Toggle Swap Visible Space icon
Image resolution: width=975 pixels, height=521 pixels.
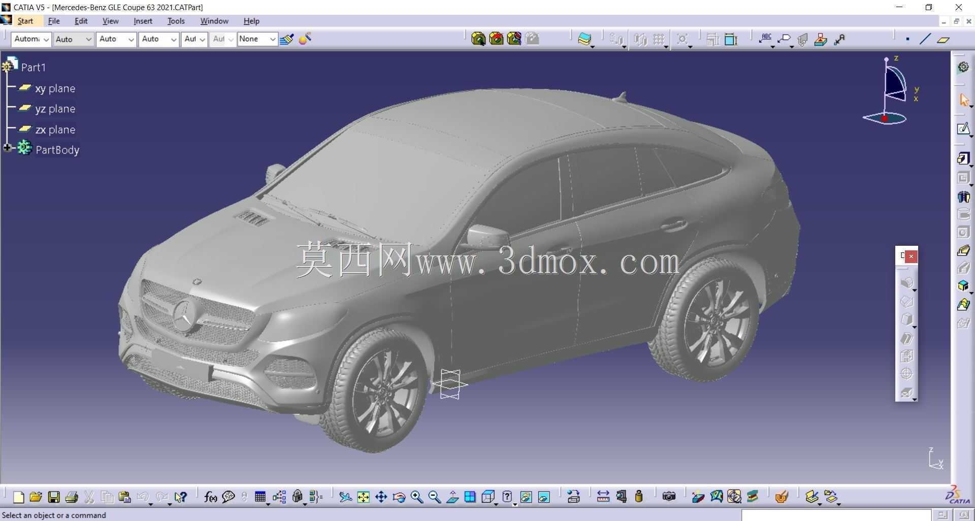544,497
